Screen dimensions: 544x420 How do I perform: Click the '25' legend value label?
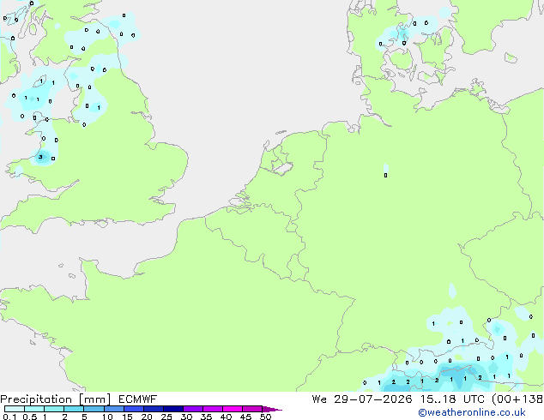click(x=166, y=417)
